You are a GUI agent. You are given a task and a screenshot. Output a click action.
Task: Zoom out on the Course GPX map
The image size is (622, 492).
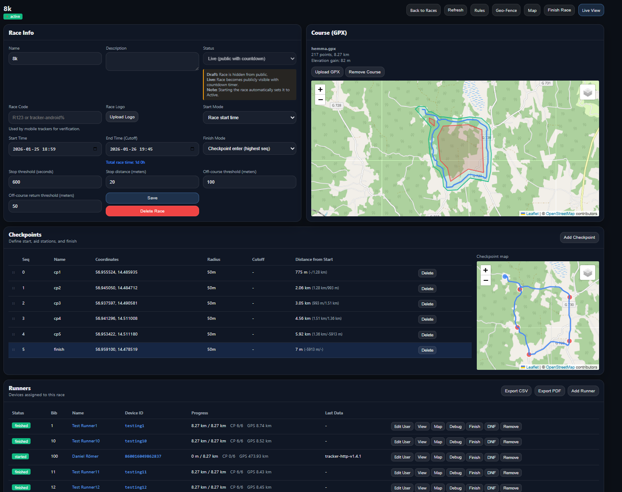[320, 100]
